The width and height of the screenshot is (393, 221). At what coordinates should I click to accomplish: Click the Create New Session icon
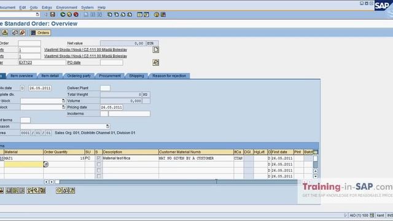[139, 15]
